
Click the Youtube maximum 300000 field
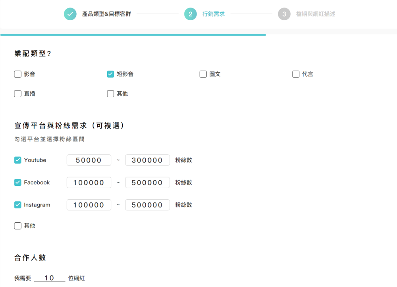[147, 160]
